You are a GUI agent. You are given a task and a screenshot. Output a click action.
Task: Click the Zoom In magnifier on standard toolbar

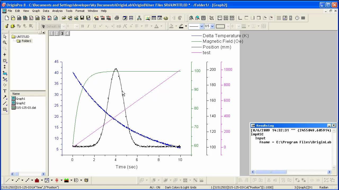(x=191, y=18)
